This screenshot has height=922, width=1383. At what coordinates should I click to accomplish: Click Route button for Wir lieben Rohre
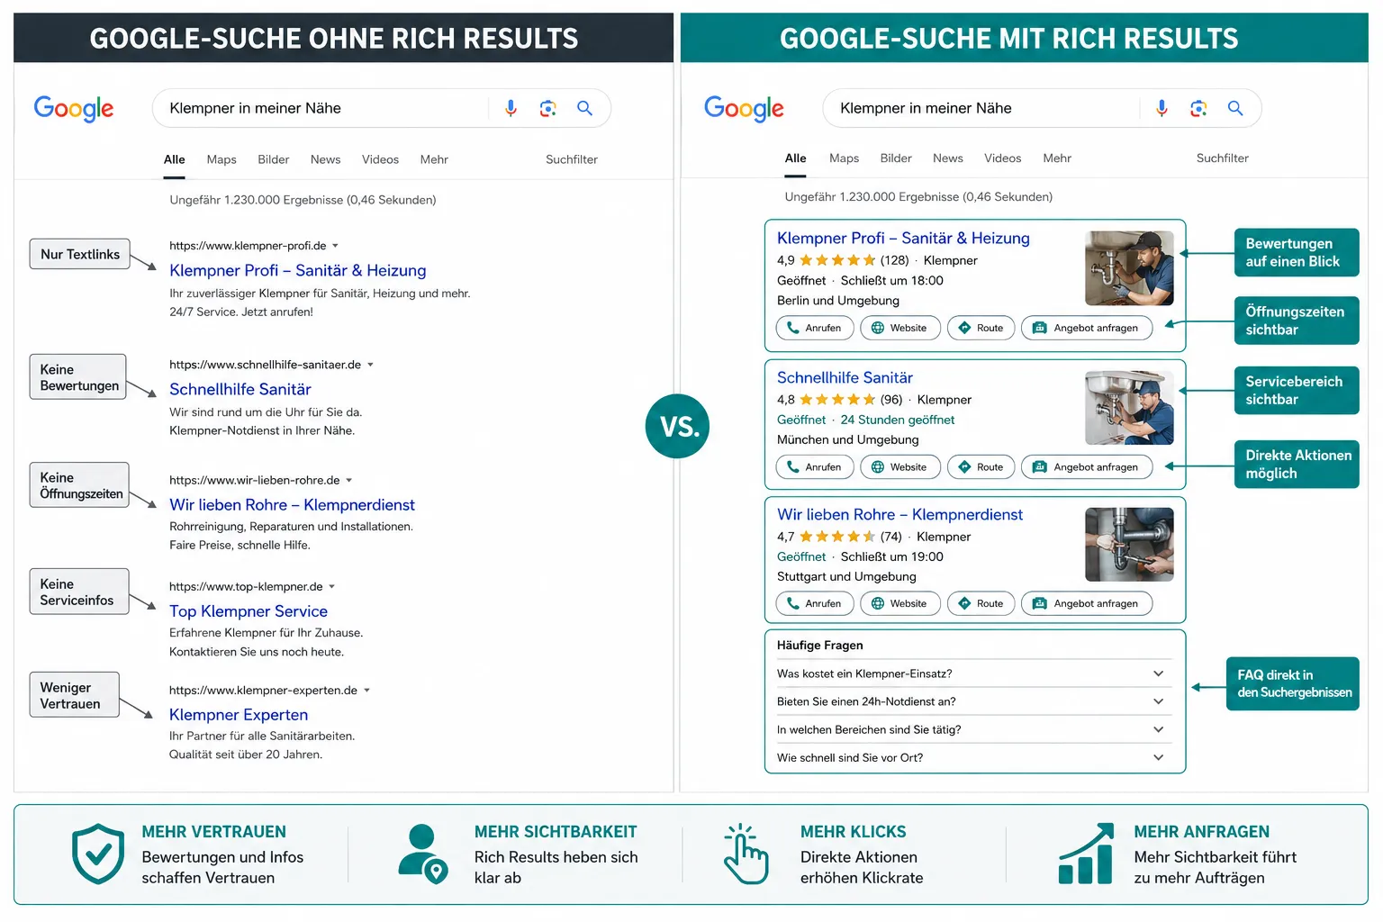tap(981, 603)
